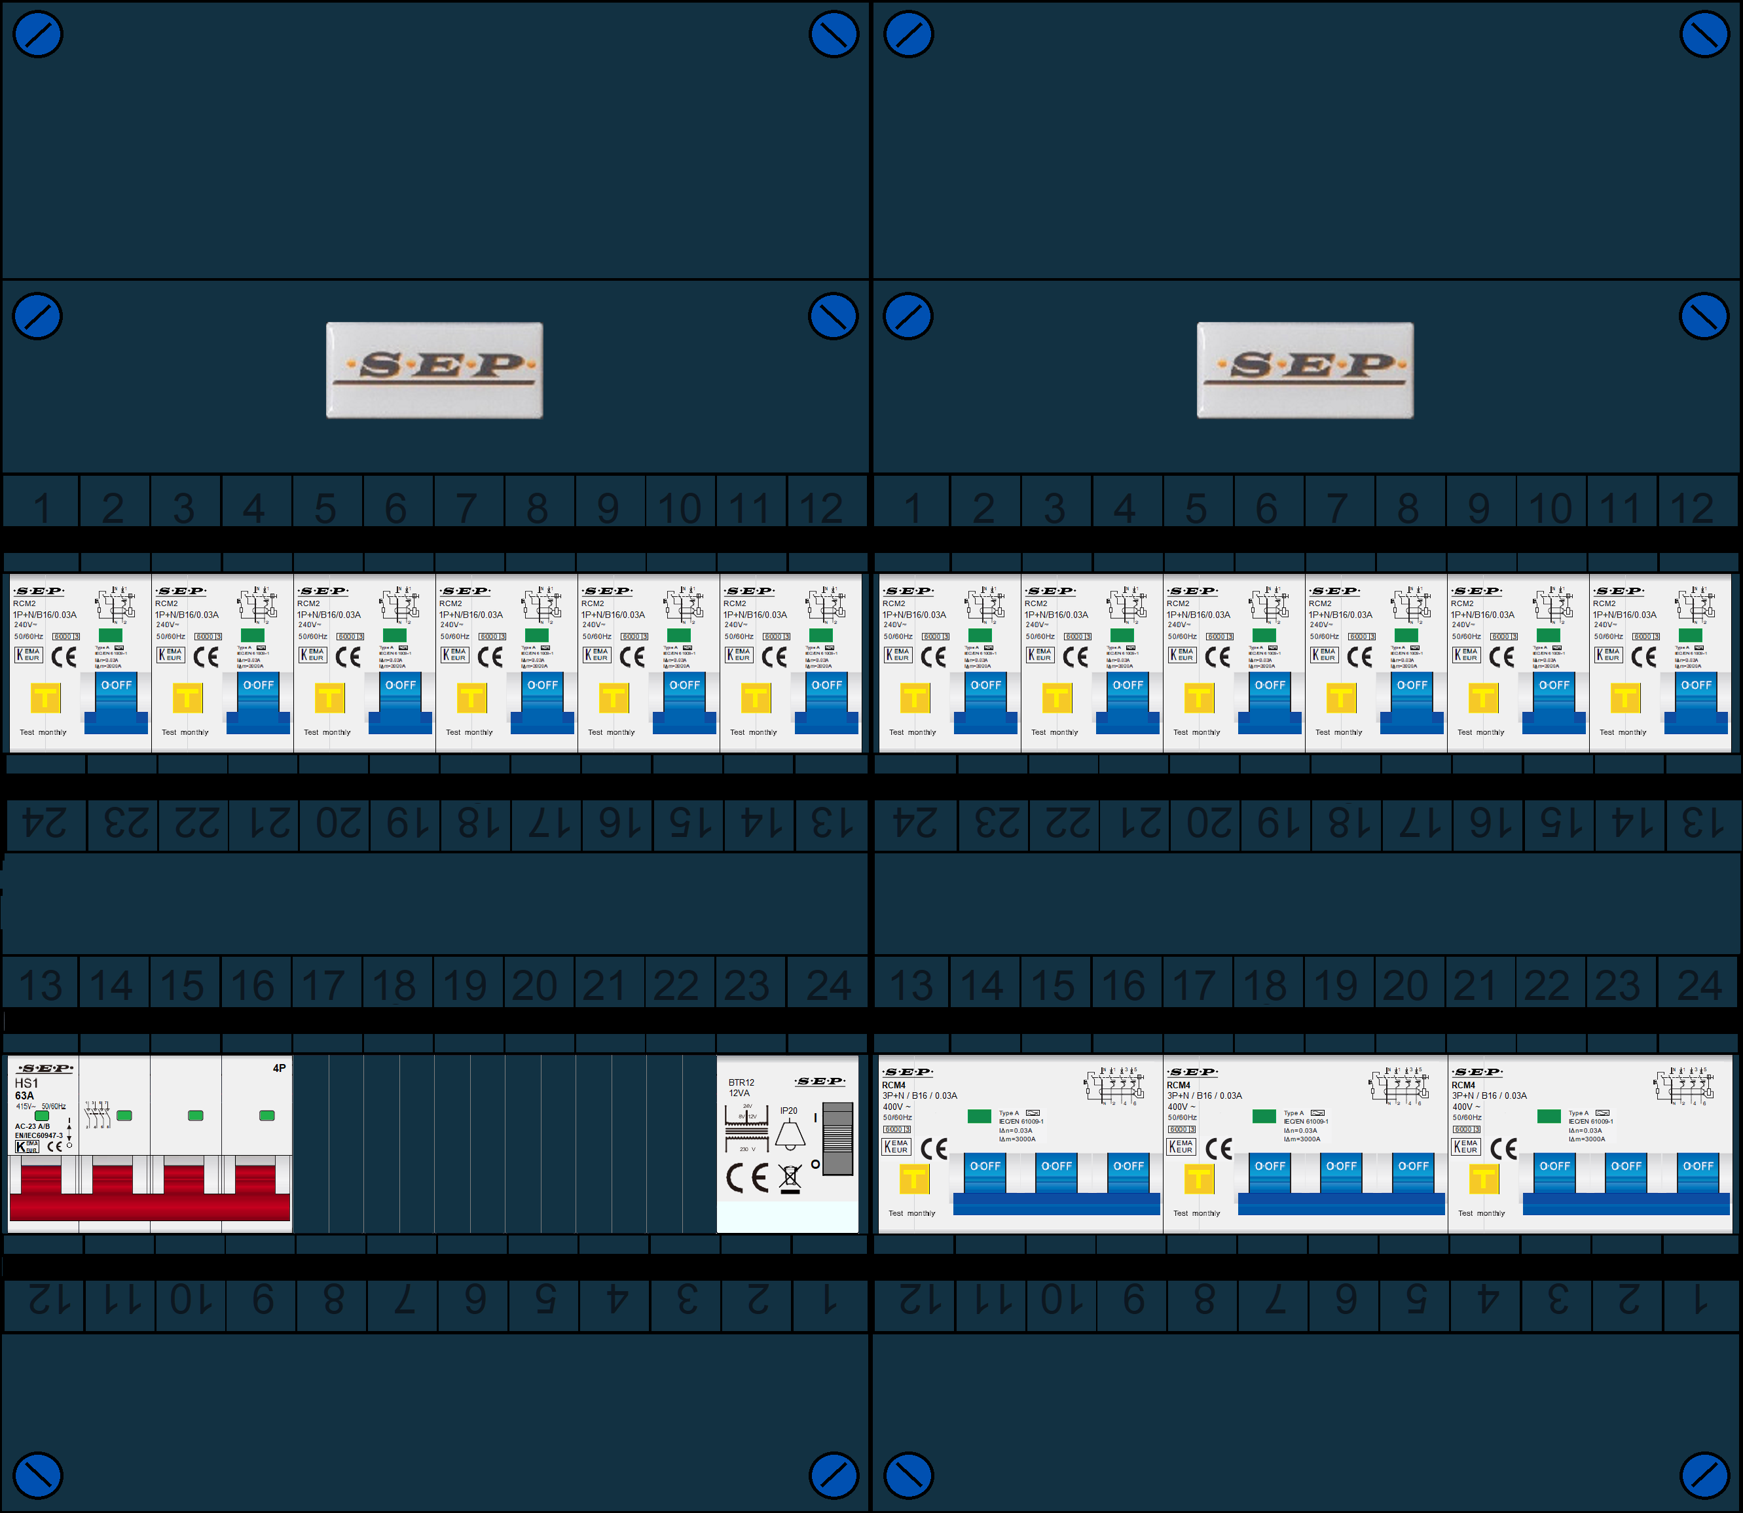Push T test button of RCM4 breaker under slot 17
1743x1513 pixels.
[1199, 1179]
